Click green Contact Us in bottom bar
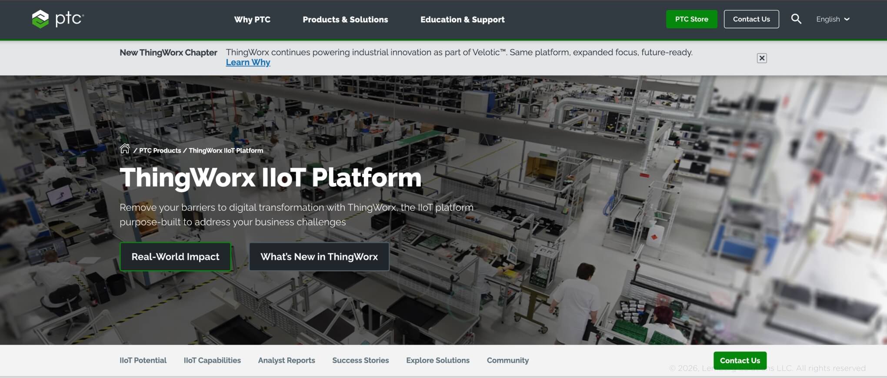Screen dimensions: 887x378 point(740,361)
